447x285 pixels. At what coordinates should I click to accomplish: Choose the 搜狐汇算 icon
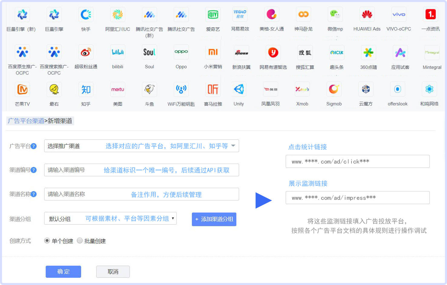[x=305, y=53]
